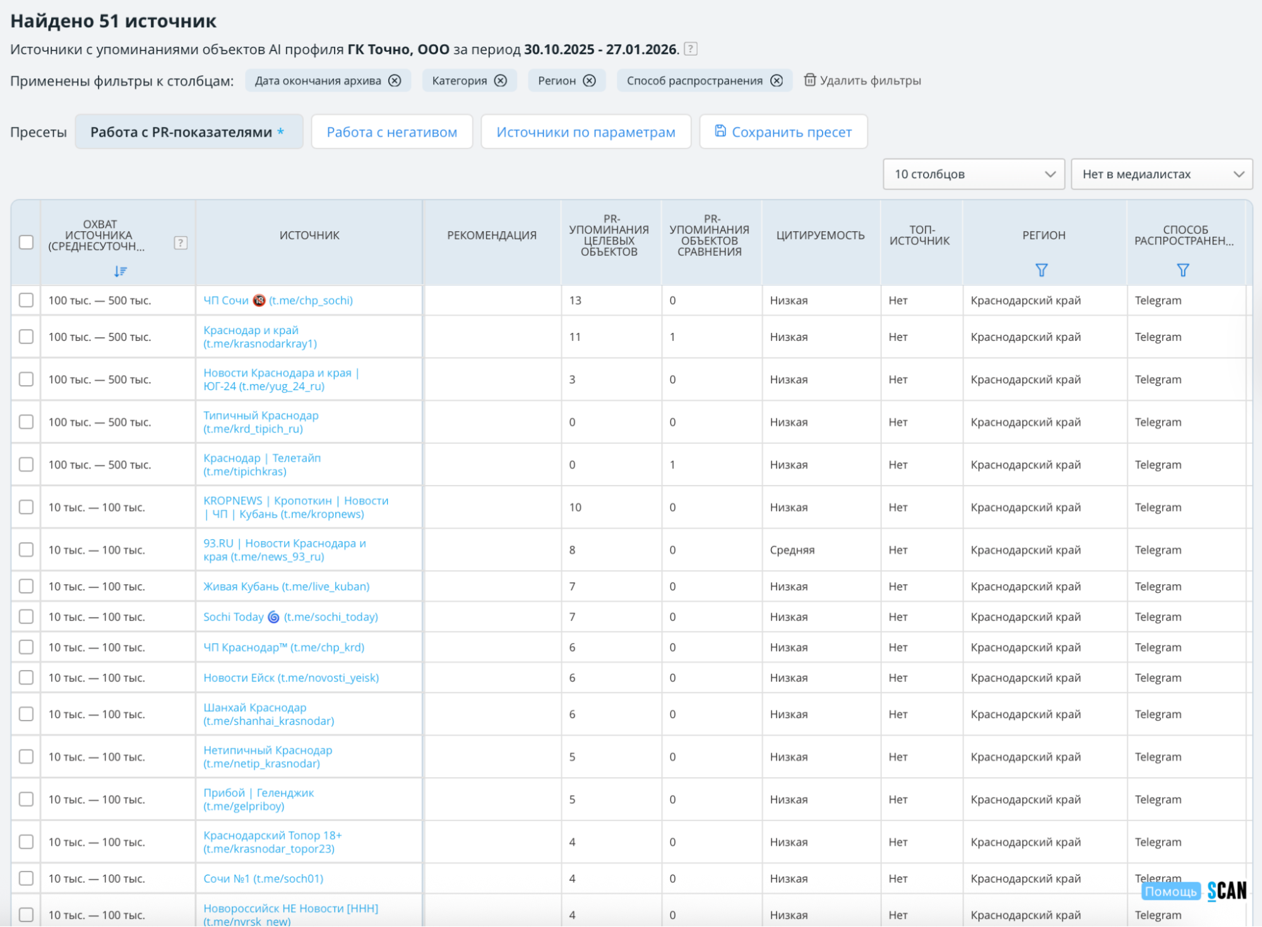Click the Помощь help widget

pyautogui.click(x=1170, y=891)
